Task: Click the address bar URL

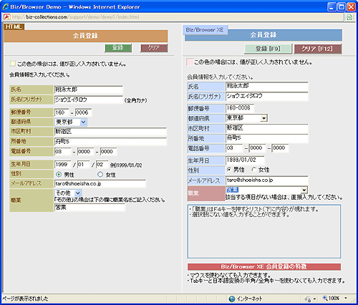Action: tap(75, 17)
